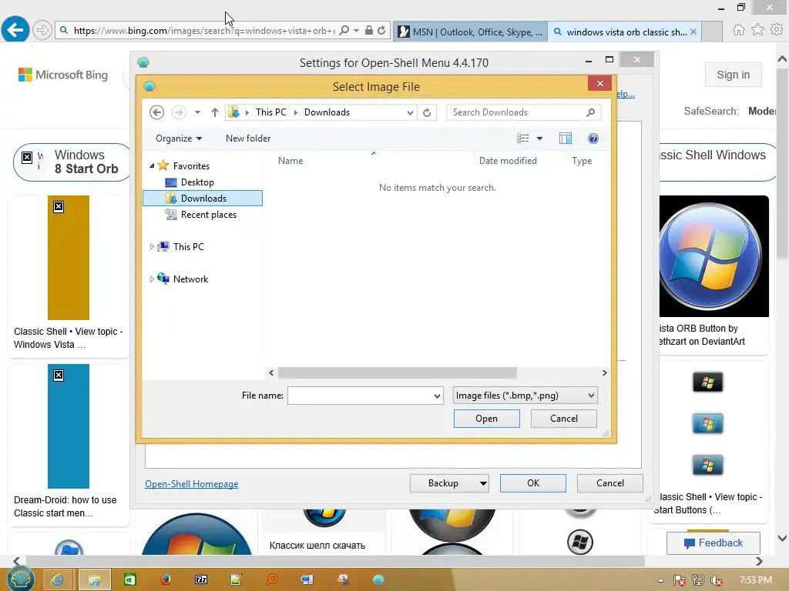Refresh the Downloads folder listing
The width and height of the screenshot is (789, 591).
point(427,112)
